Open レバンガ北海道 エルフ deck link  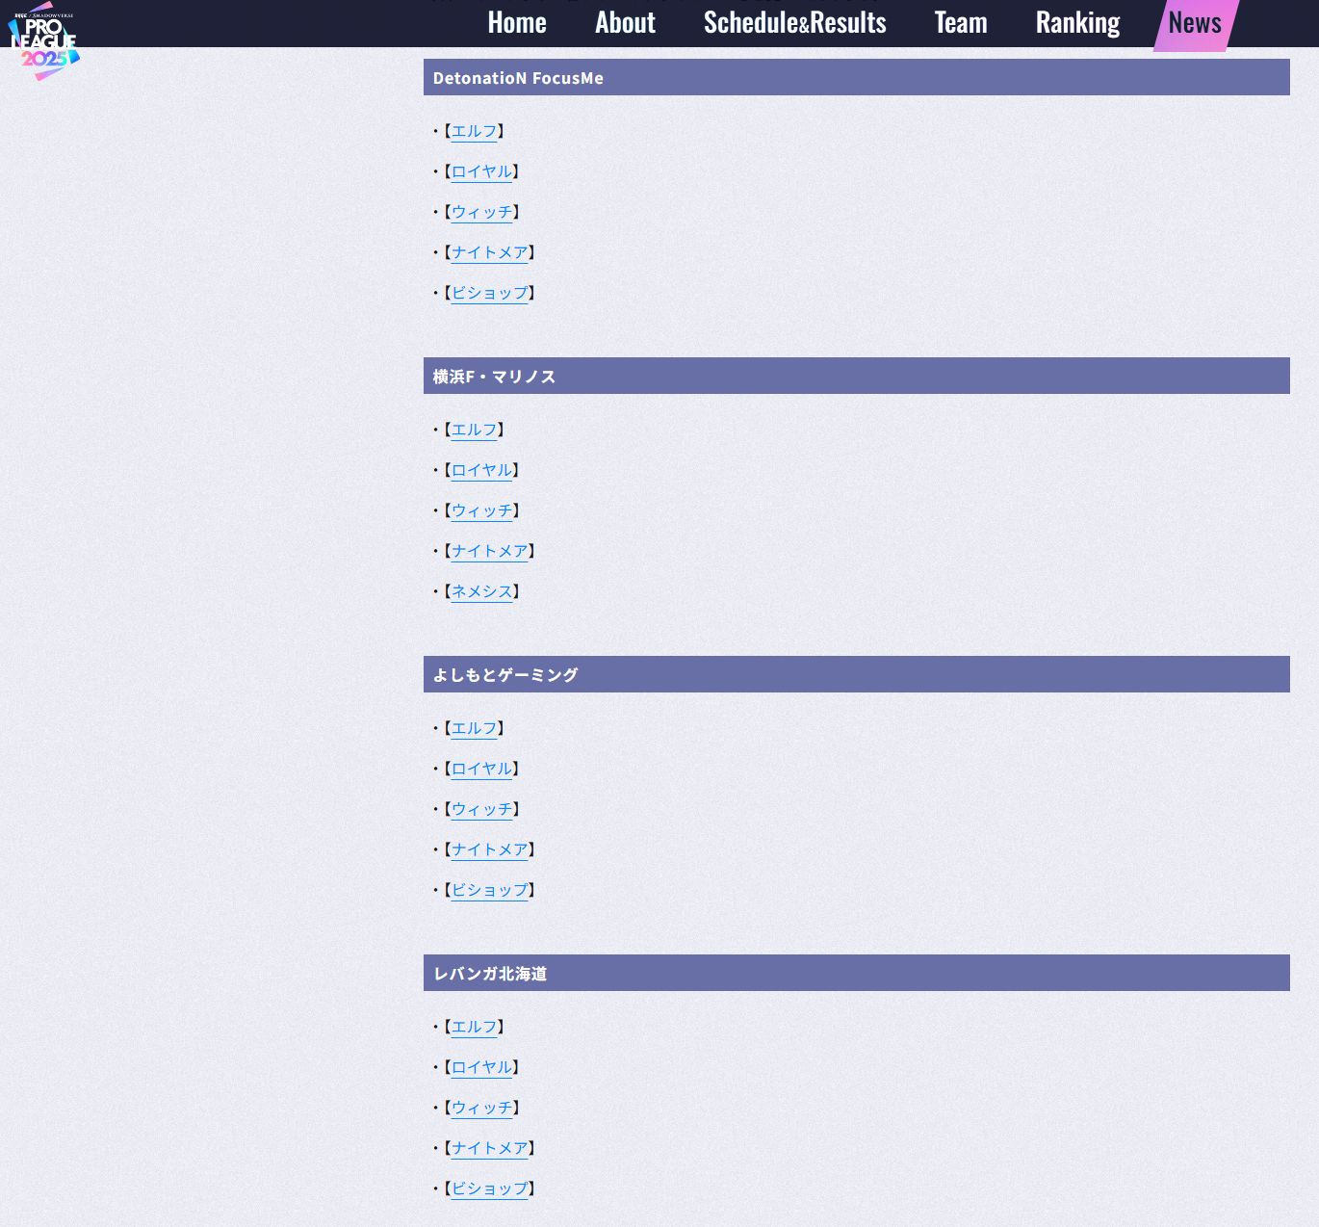point(474,1027)
